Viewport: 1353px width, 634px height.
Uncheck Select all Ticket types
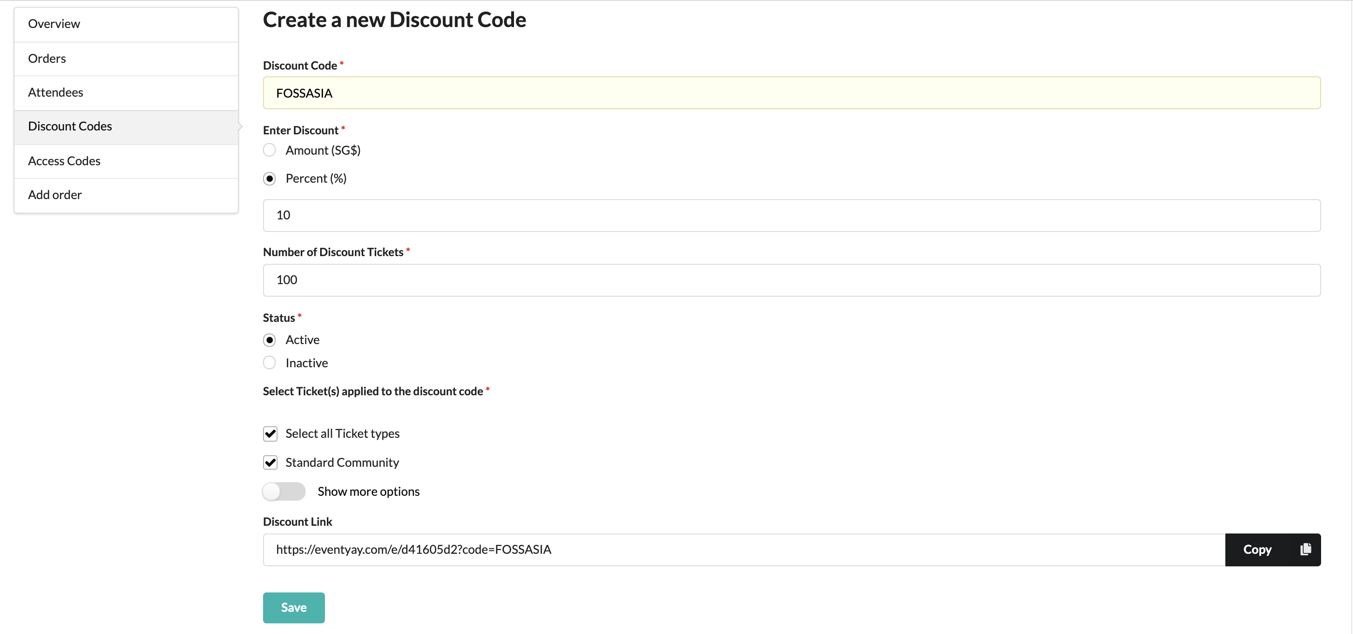pyautogui.click(x=270, y=433)
